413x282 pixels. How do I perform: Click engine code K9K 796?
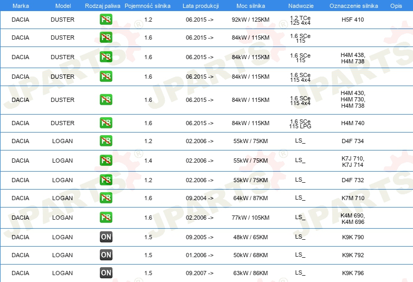coord(353,273)
